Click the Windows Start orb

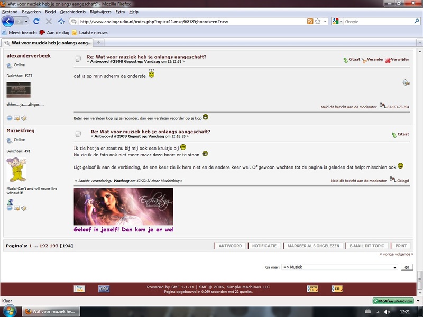click(9, 311)
